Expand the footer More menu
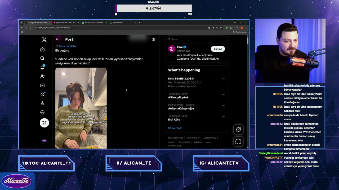Image resolution: width=339 pixels, height=190 pixels. click(209, 142)
